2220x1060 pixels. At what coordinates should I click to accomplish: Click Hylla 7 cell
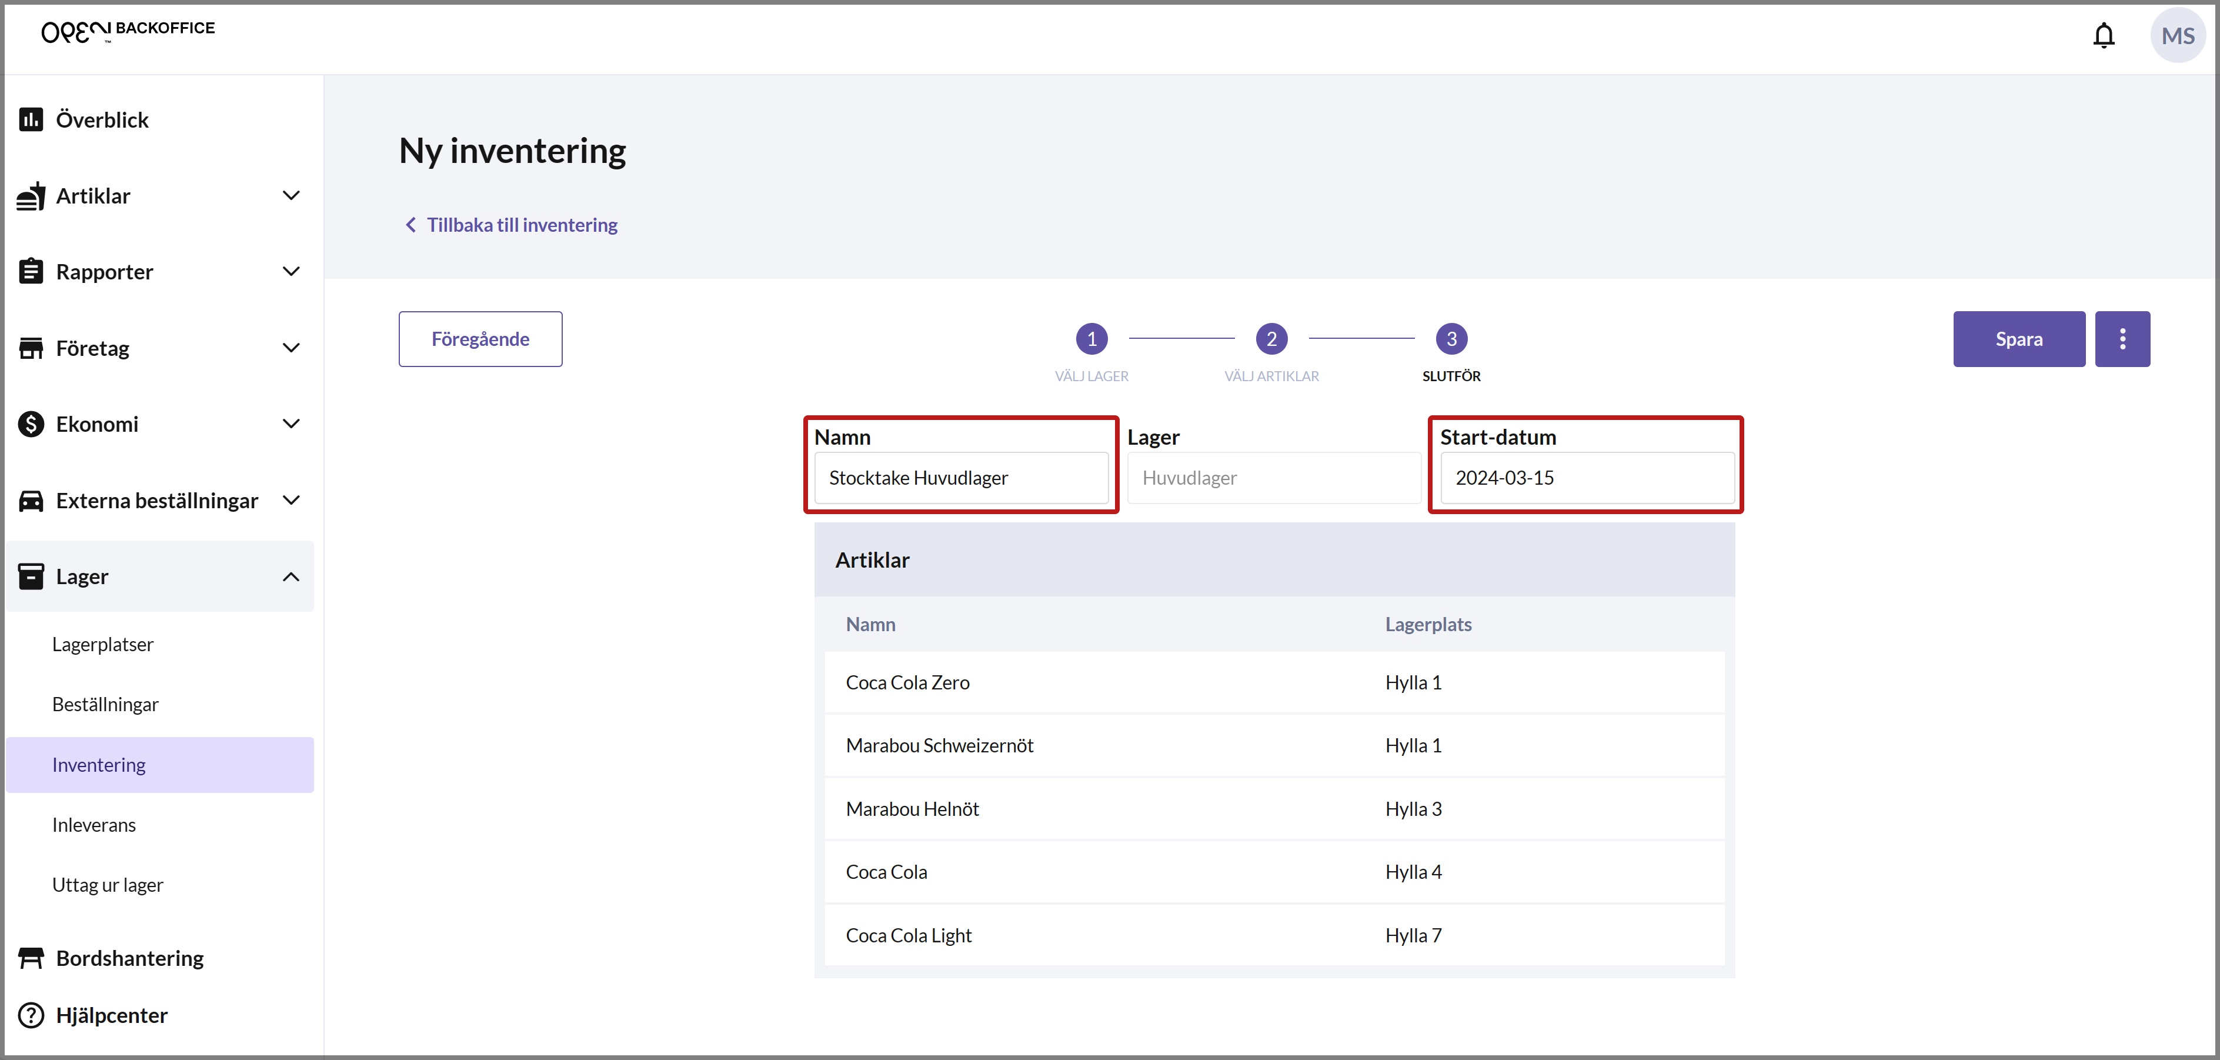point(1413,936)
